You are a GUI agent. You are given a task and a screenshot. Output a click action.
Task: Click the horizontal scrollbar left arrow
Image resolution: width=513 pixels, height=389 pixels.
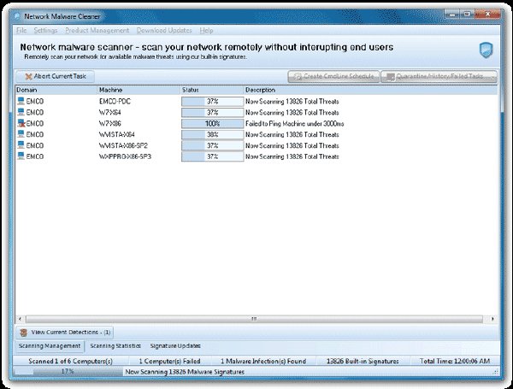point(20,319)
